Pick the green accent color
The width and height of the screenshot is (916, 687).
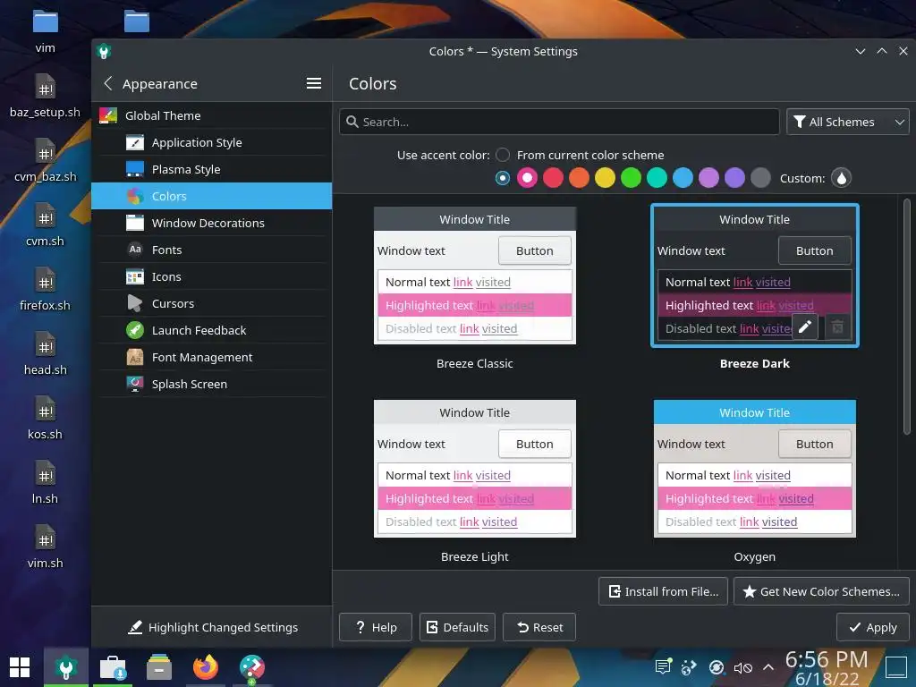click(x=631, y=178)
